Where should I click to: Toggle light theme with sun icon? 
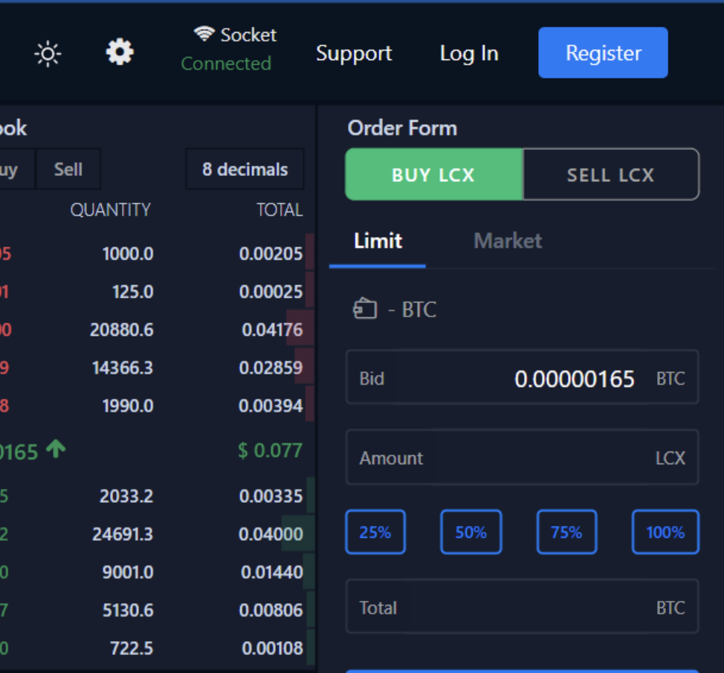(48, 53)
